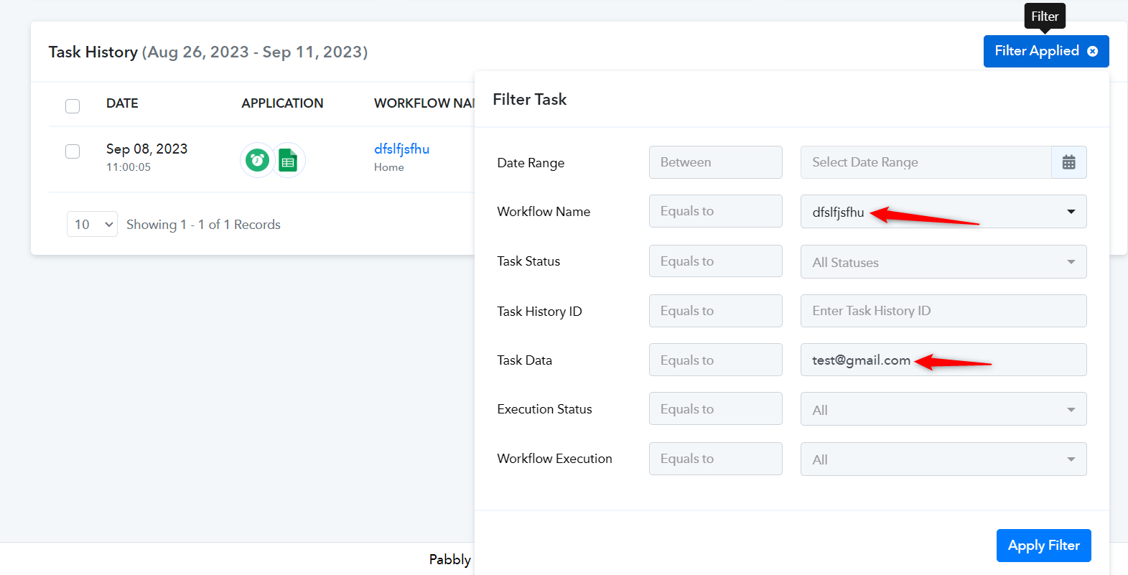The height and width of the screenshot is (575, 1128).
Task: Tick the select-all checkbox in table header
Action: tap(73, 106)
